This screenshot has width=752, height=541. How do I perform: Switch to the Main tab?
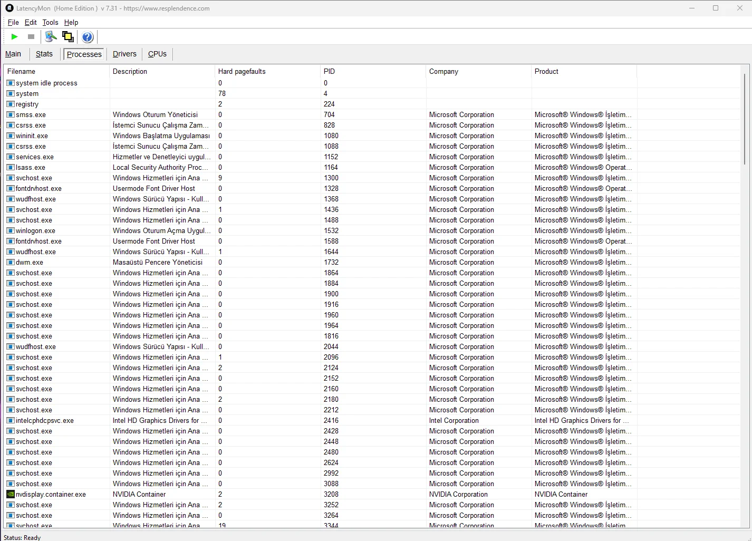pos(13,54)
